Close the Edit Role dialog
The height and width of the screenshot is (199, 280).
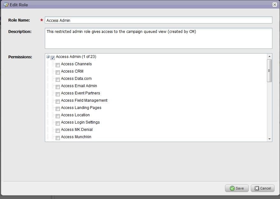[x=275, y=5]
